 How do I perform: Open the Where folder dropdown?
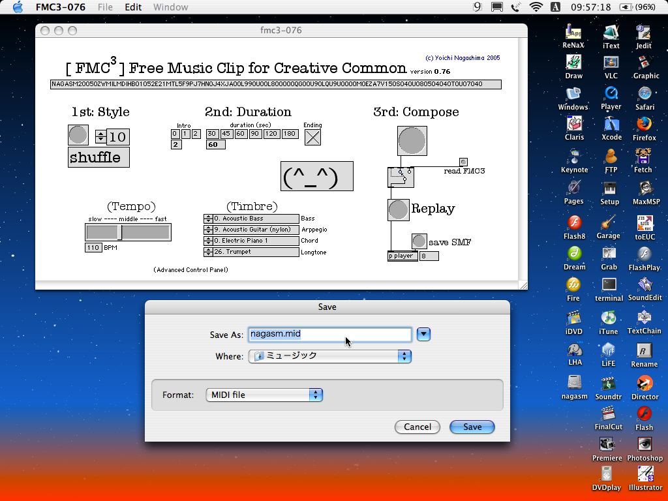[x=329, y=356]
